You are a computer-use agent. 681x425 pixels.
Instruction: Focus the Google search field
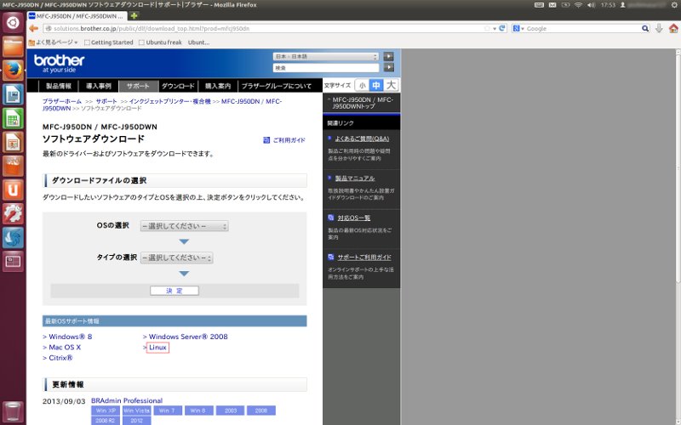[582, 29]
